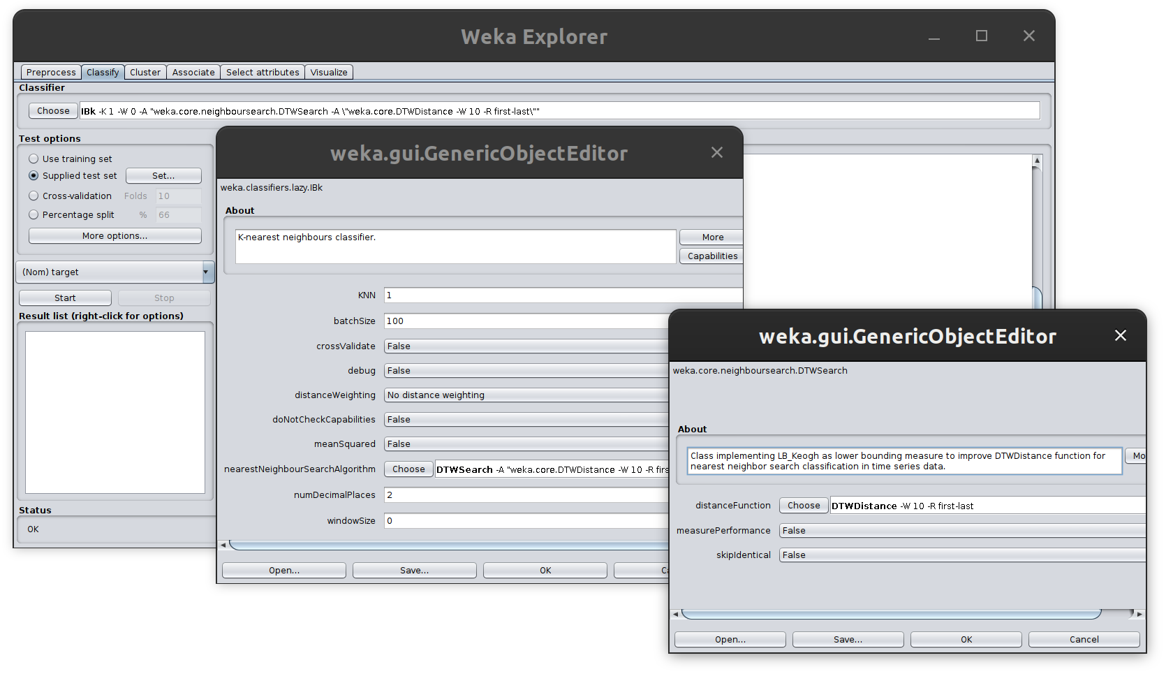
Task: Click More in the IBk About panel
Action: [711, 237]
